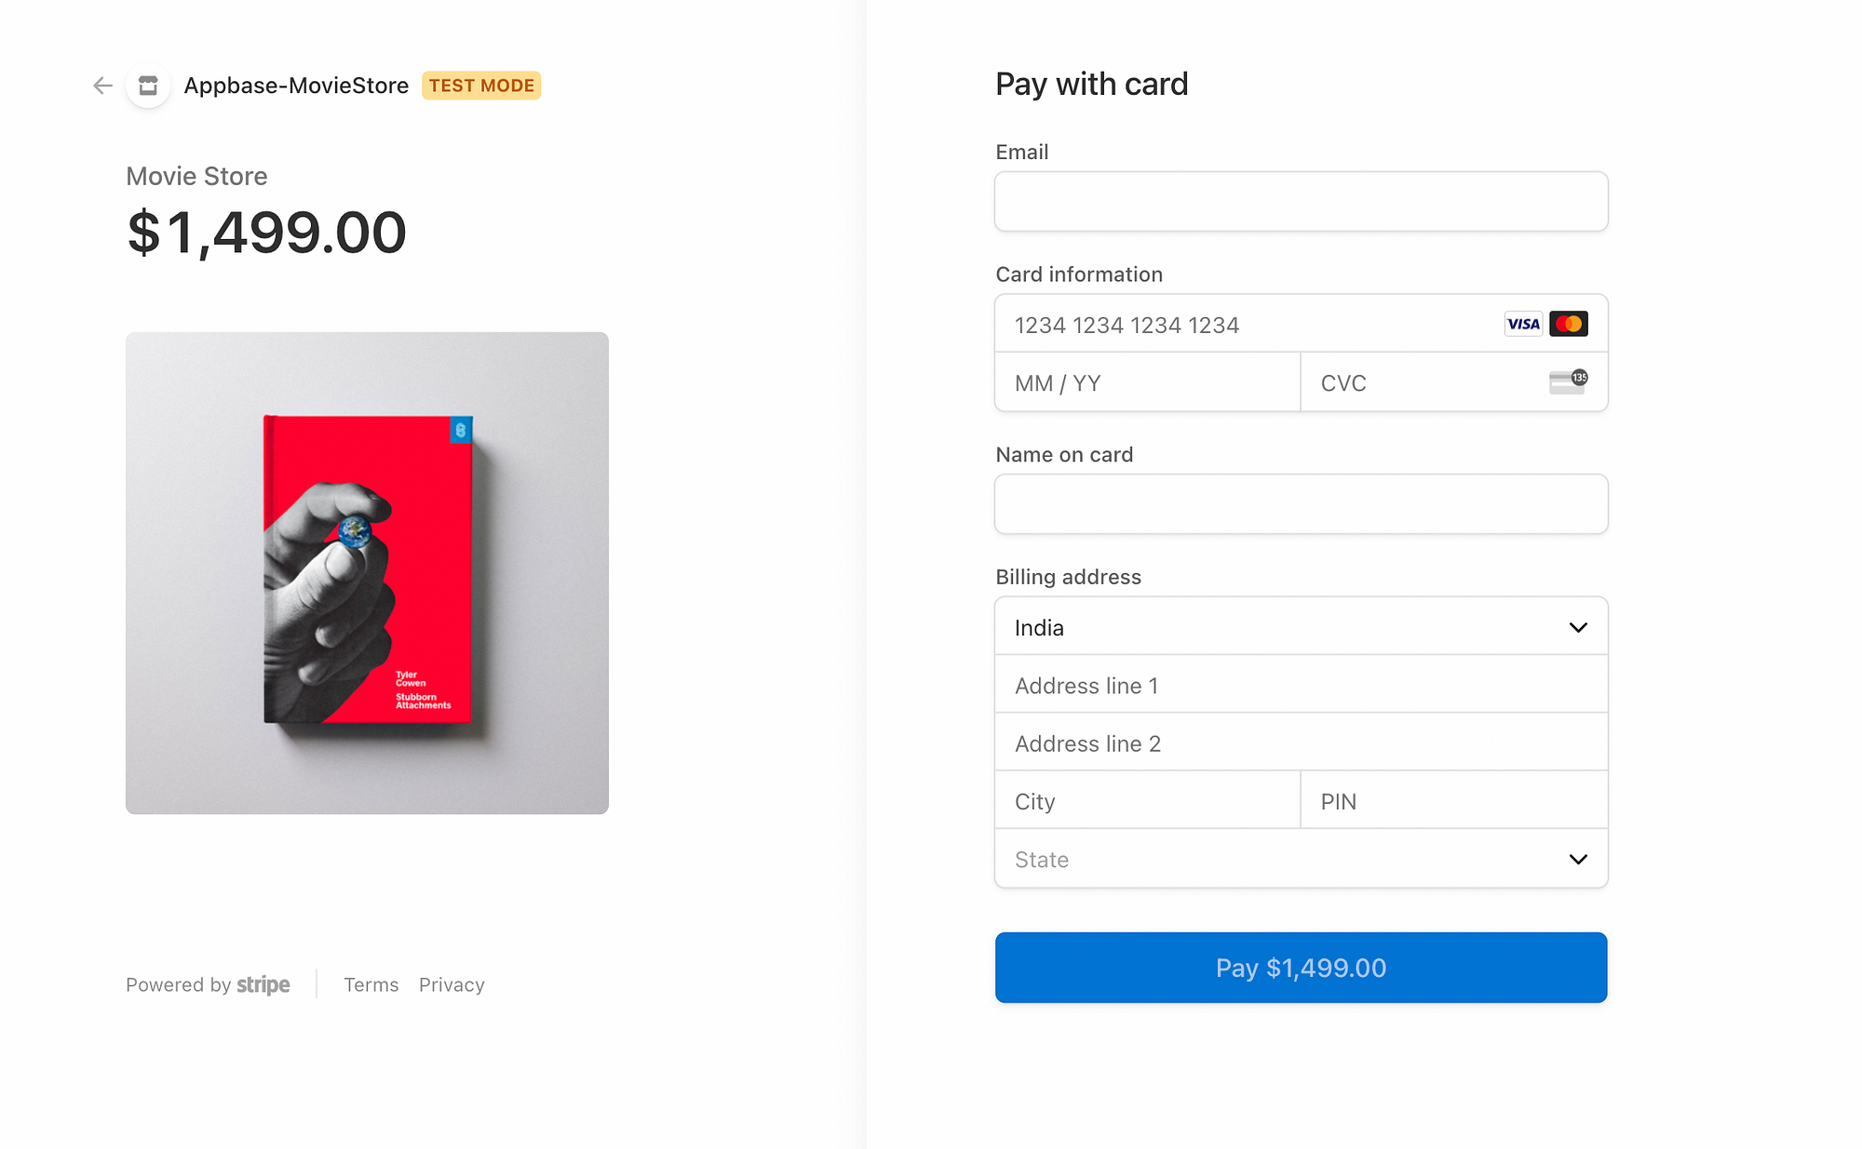Click the chevron on the country selector

coord(1578,627)
